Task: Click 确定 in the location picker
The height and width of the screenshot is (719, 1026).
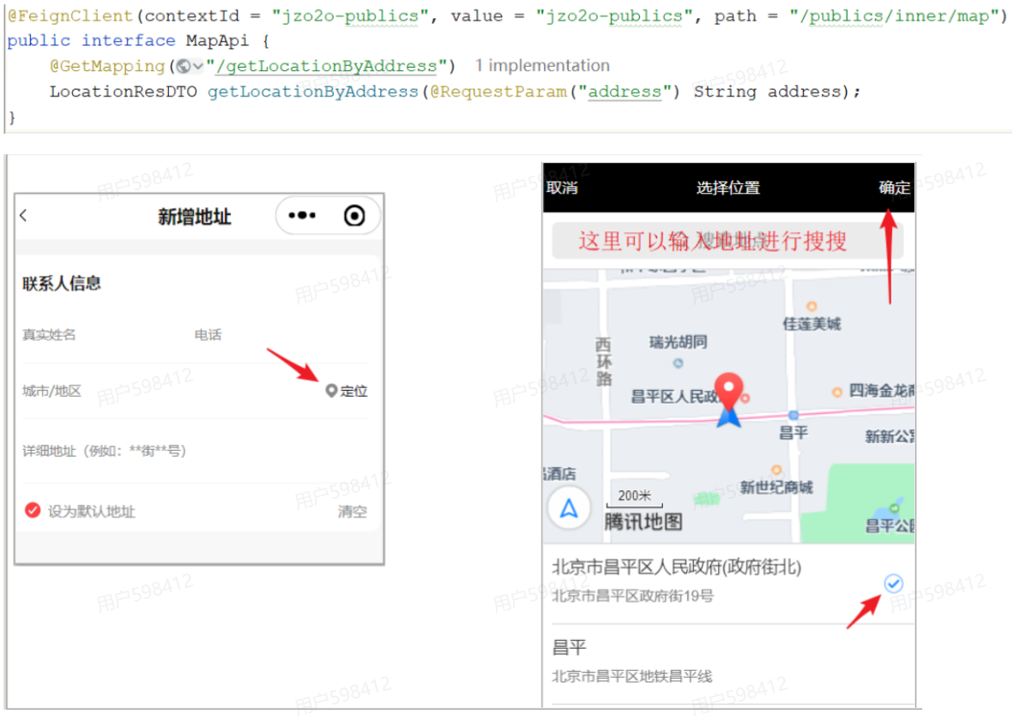Action: (x=895, y=188)
